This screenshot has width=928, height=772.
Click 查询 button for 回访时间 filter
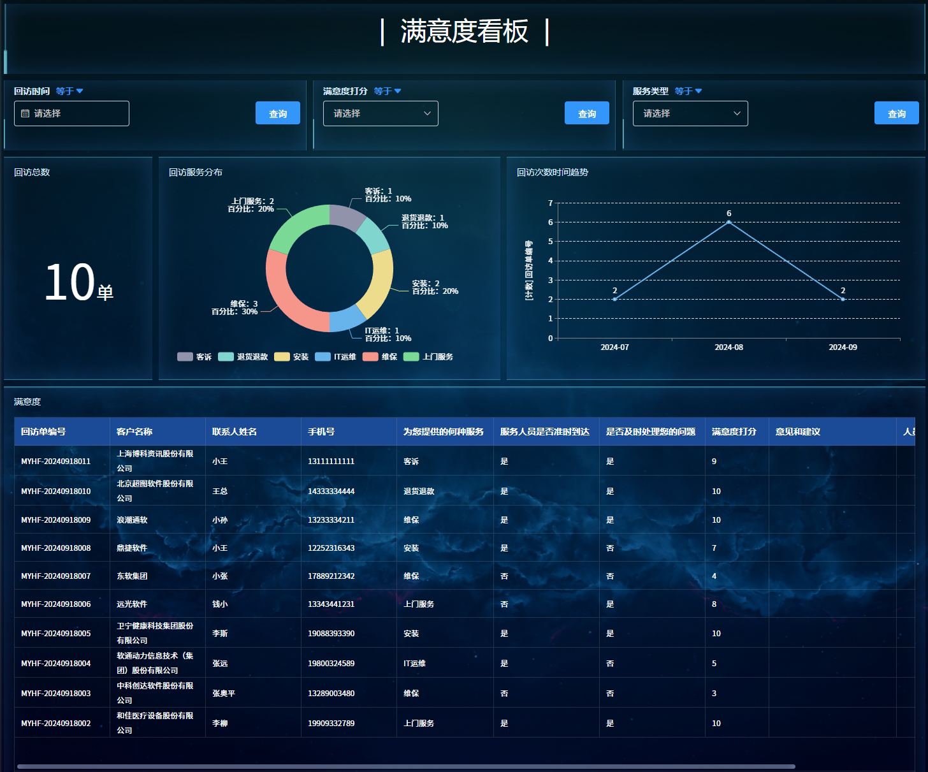pyautogui.click(x=278, y=113)
